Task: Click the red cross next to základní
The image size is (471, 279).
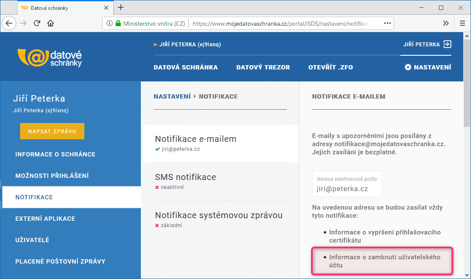Action: coord(157,225)
